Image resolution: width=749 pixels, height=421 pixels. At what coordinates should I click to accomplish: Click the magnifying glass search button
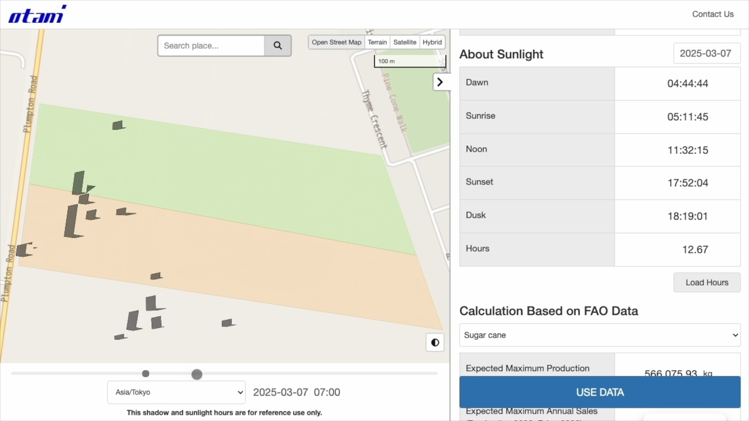(x=277, y=46)
